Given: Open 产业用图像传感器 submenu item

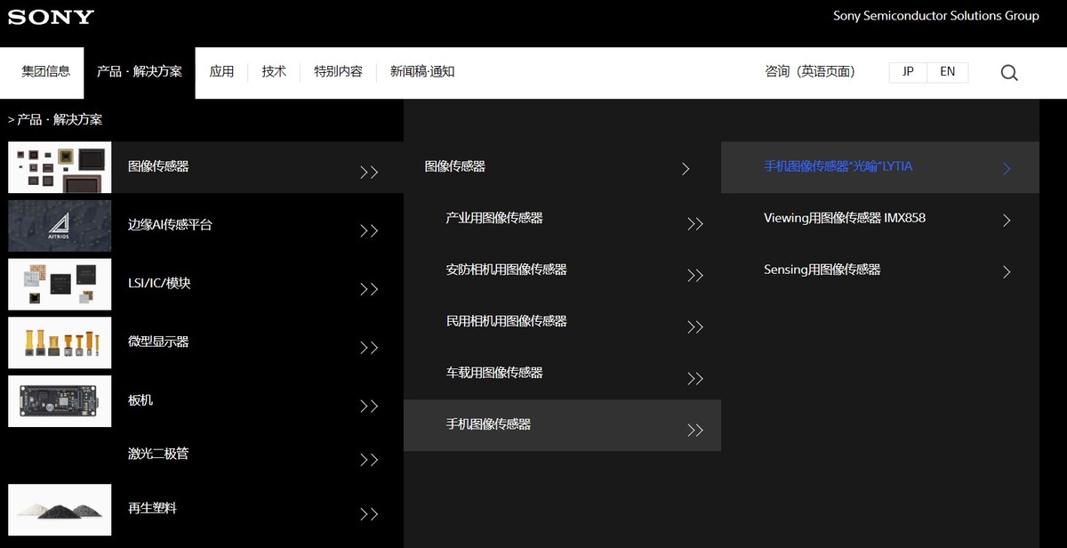Looking at the screenshot, I should [x=494, y=218].
